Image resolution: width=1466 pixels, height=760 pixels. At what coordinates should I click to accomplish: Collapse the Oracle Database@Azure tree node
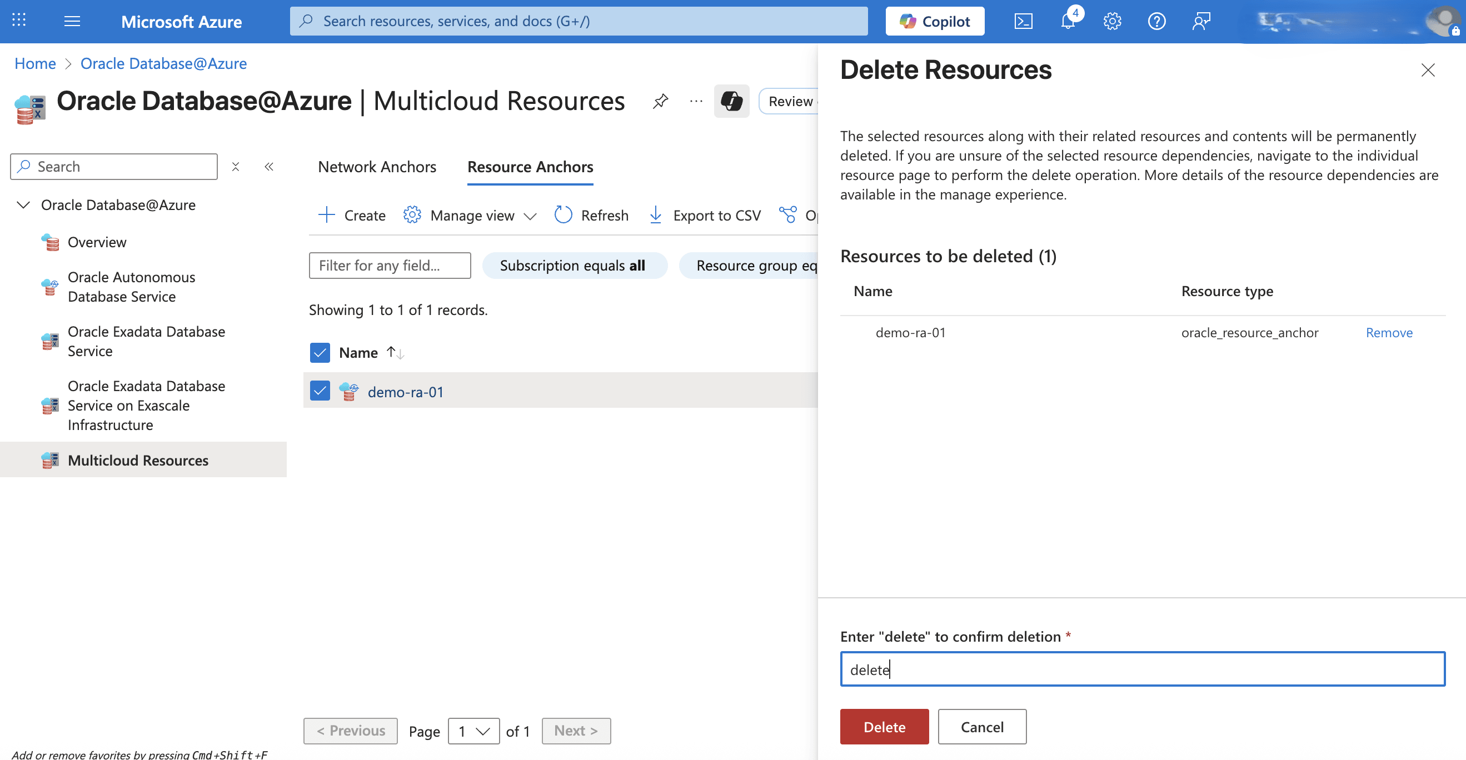(23, 205)
